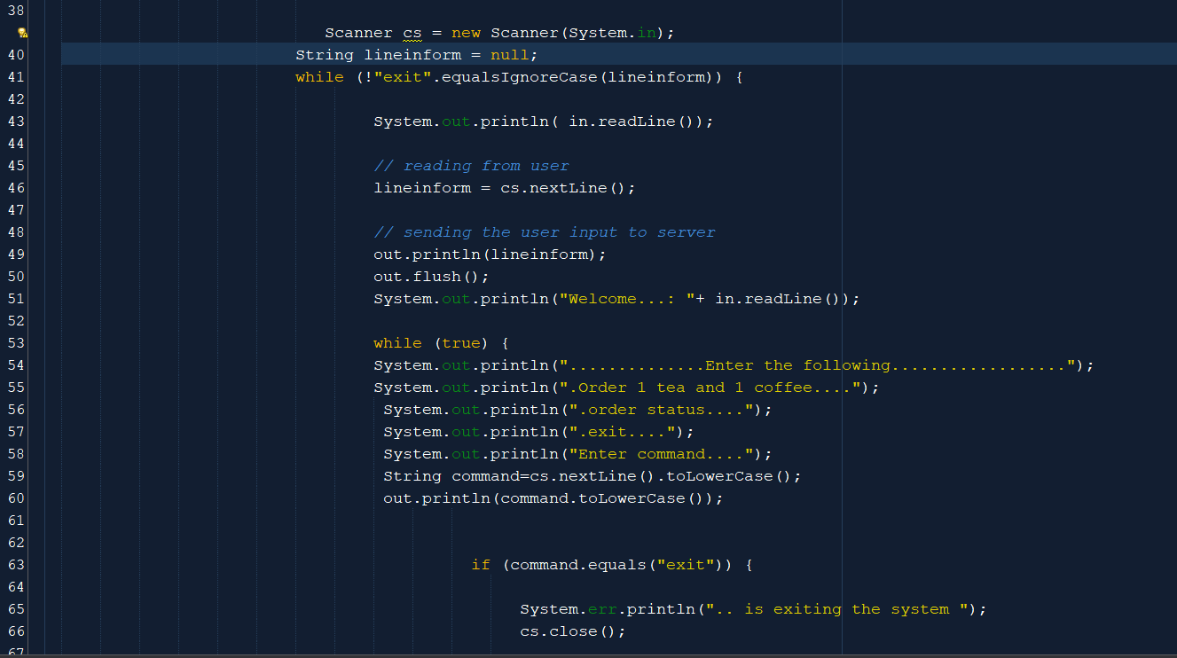Image resolution: width=1177 pixels, height=658 pixels.
Task: Click the cs.close() statement
Action: [x=573, y=631]
